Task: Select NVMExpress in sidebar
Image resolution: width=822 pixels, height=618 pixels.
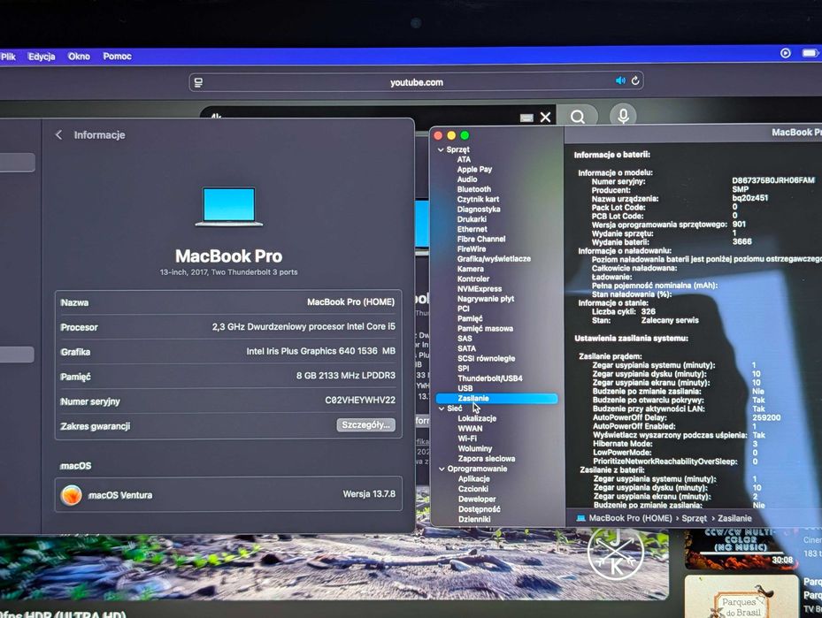Action: point(480,288)
